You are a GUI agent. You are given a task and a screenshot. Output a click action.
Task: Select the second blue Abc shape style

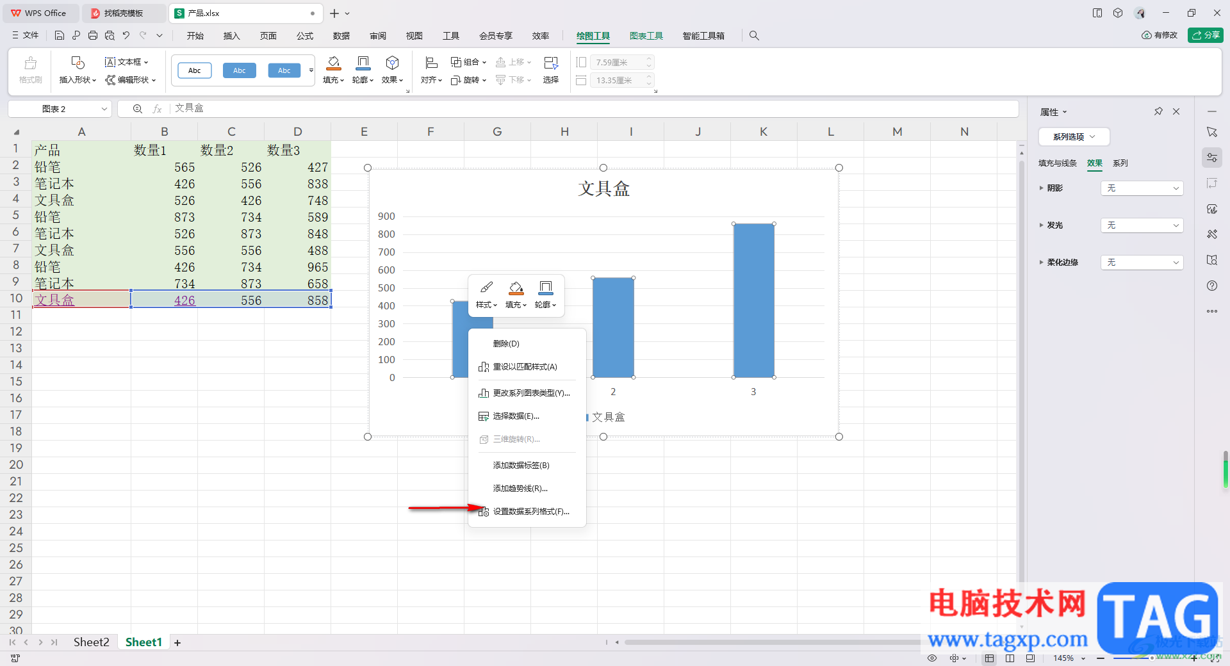pyautogui.click(x=284, y=70)
